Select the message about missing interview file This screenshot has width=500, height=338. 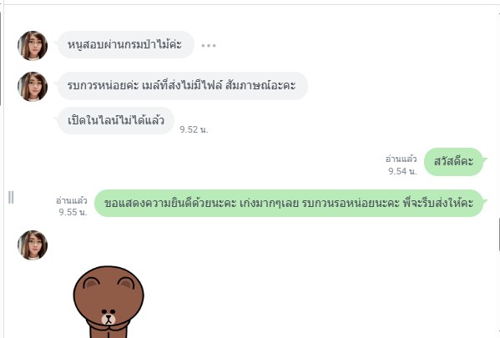tap(183, 86)
